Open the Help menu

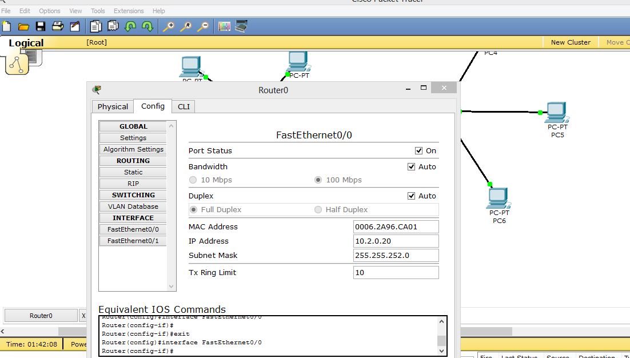pos(159,11)
